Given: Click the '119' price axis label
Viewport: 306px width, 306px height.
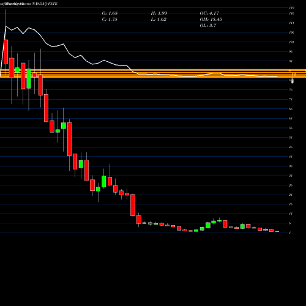Looking at the screenshot, I should tap(291, 8).
